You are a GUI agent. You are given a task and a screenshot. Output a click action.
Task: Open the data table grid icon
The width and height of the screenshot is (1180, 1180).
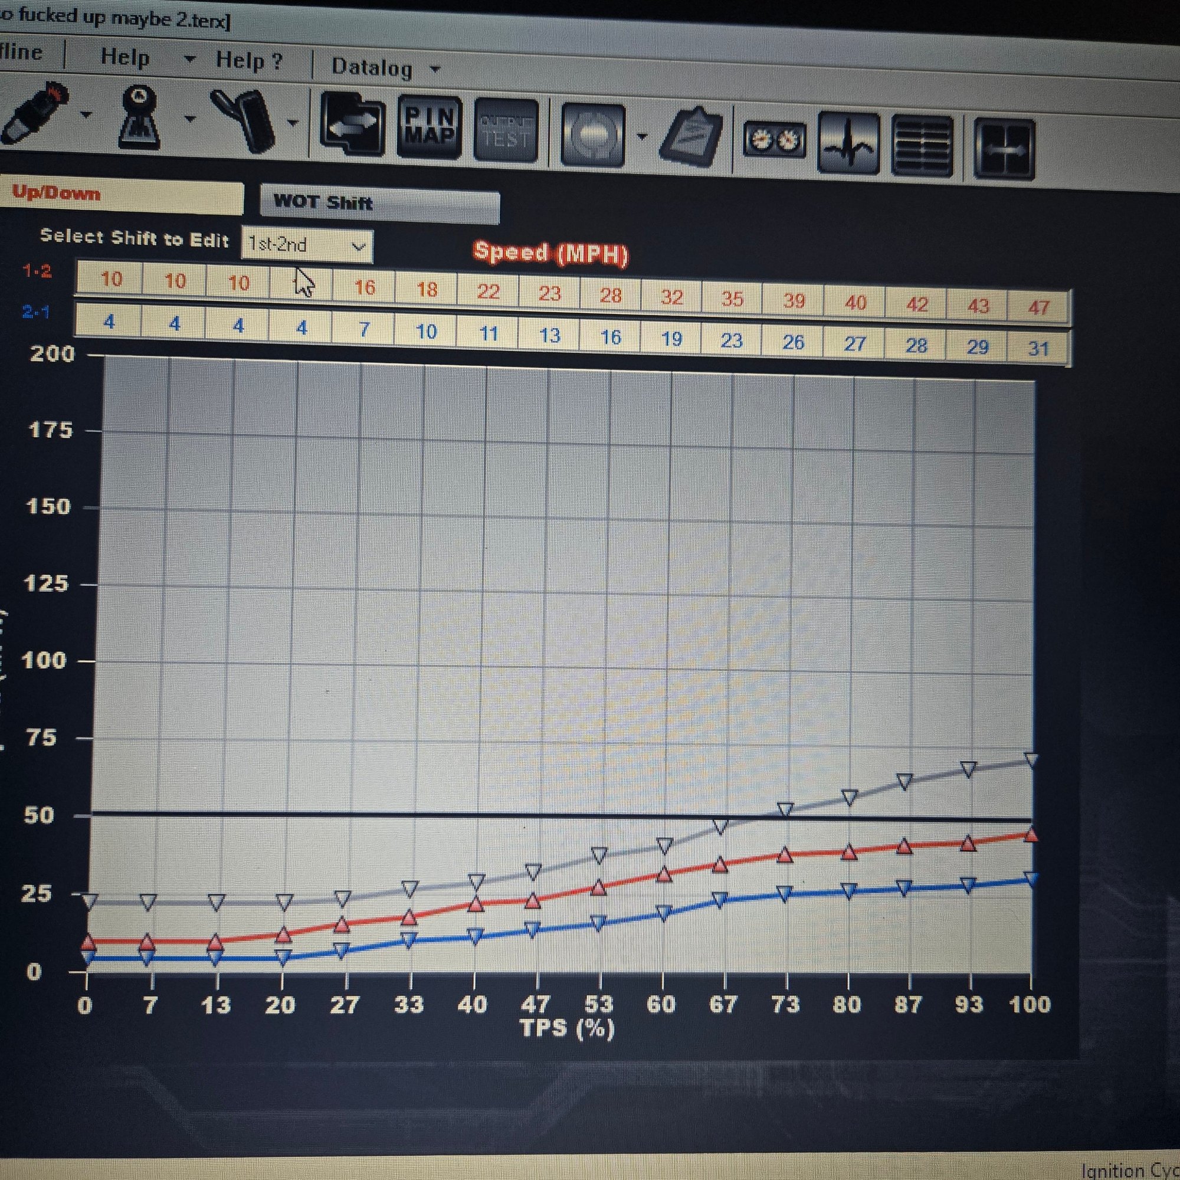click(923, 146)
